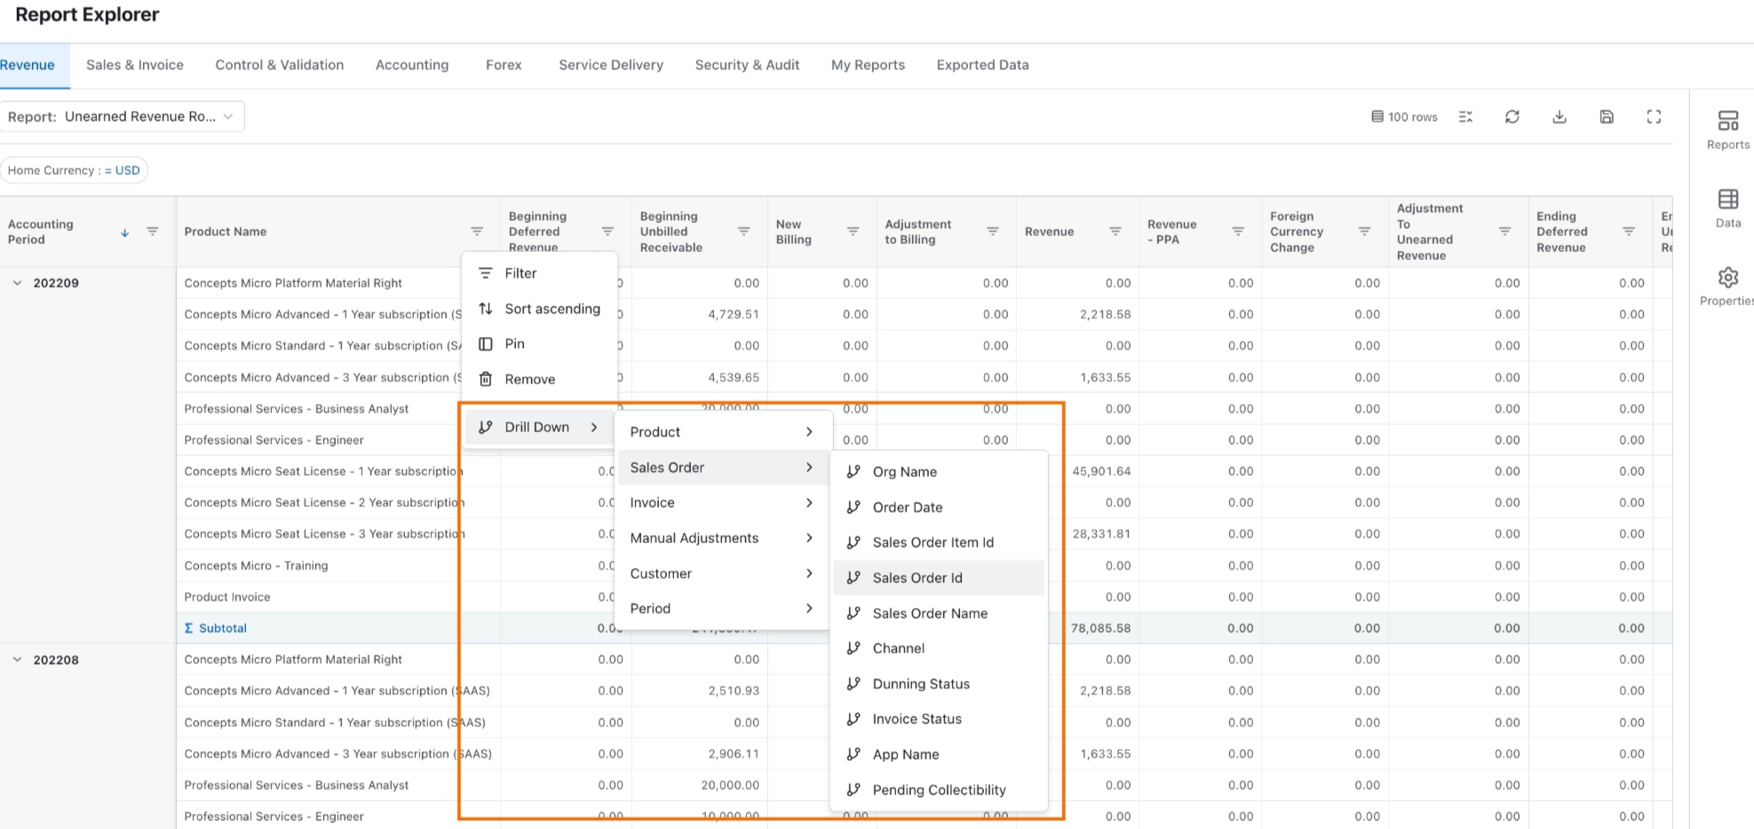Viewport: 1754px width, 829px height.
Task: Click the 45,901.64 revenue value
Action: 1101,471
